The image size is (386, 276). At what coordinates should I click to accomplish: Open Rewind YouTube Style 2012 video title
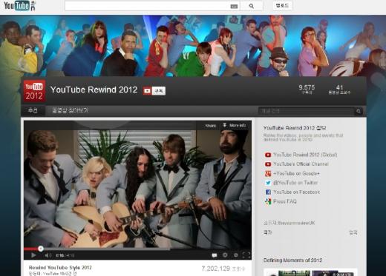point(60,267)
